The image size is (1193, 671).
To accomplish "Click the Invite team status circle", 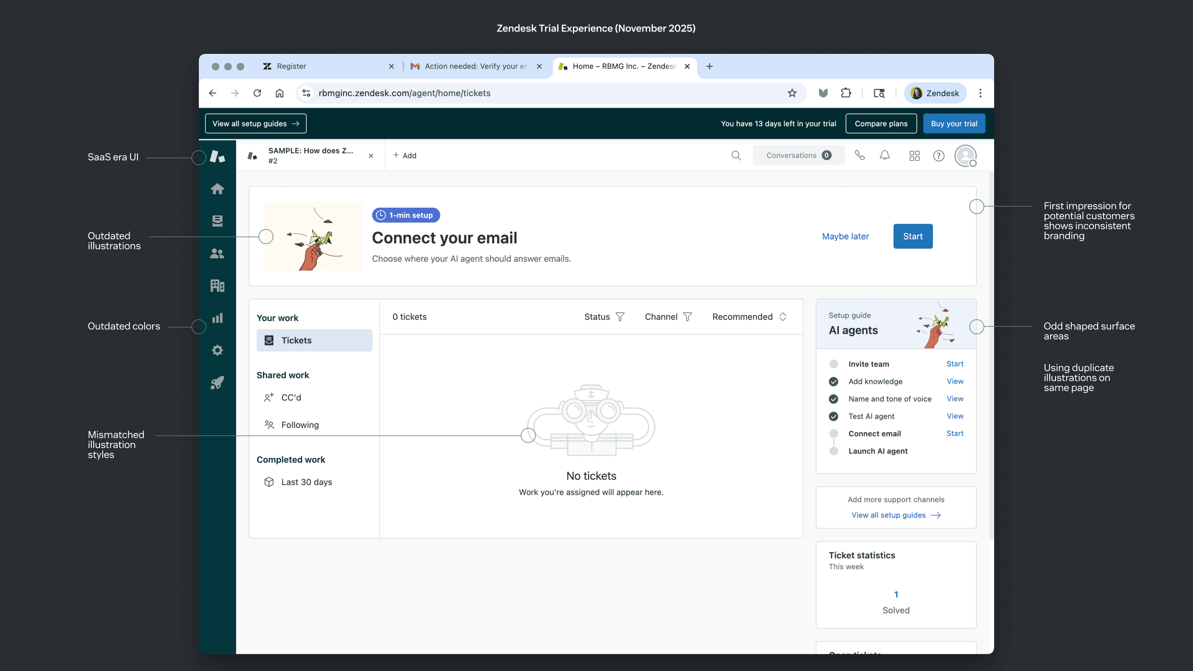I will pos(833,364).
